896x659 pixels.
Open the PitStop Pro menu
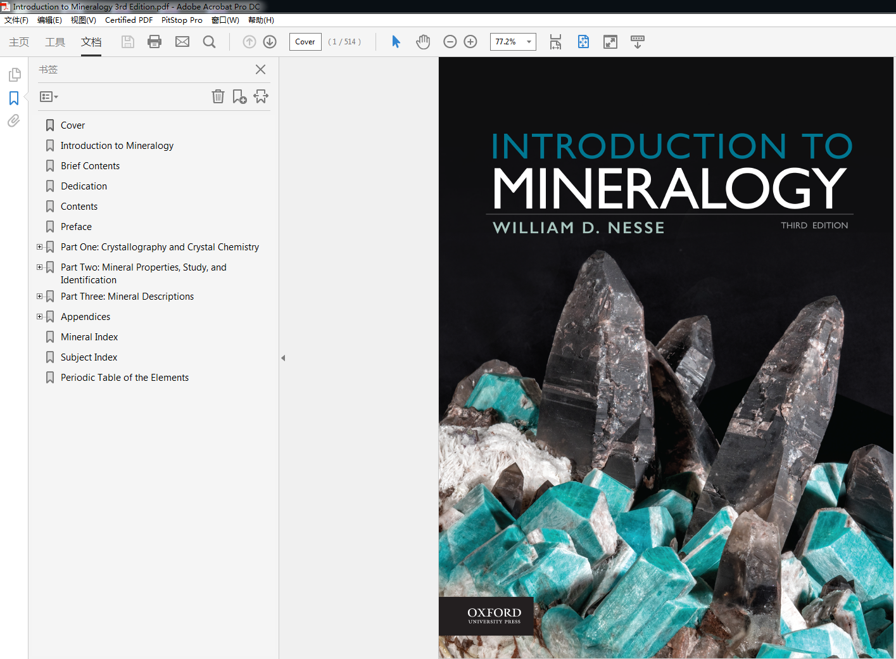(x=182, y=20)
